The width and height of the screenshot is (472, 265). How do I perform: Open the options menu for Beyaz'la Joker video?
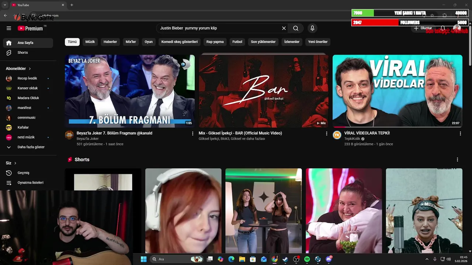pos(192,134)
